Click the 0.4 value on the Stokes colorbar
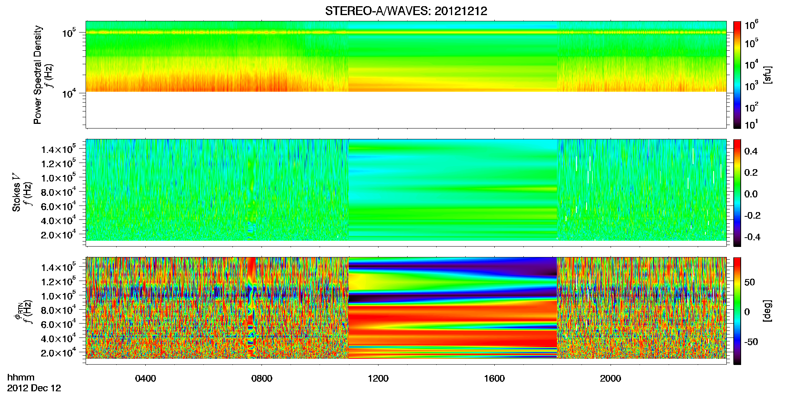 tap(751, 151)
